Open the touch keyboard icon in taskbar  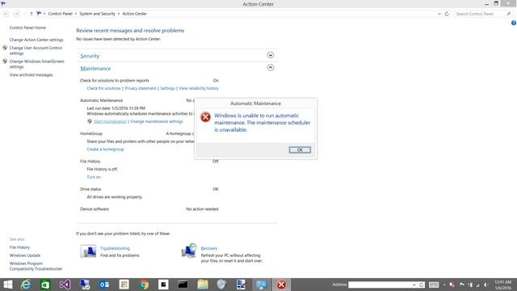coord(434,285)
